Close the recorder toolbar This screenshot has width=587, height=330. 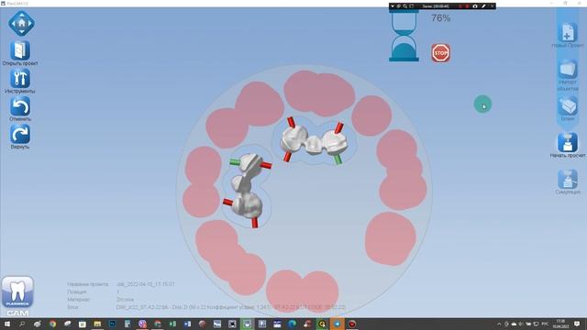click(492, 6)
